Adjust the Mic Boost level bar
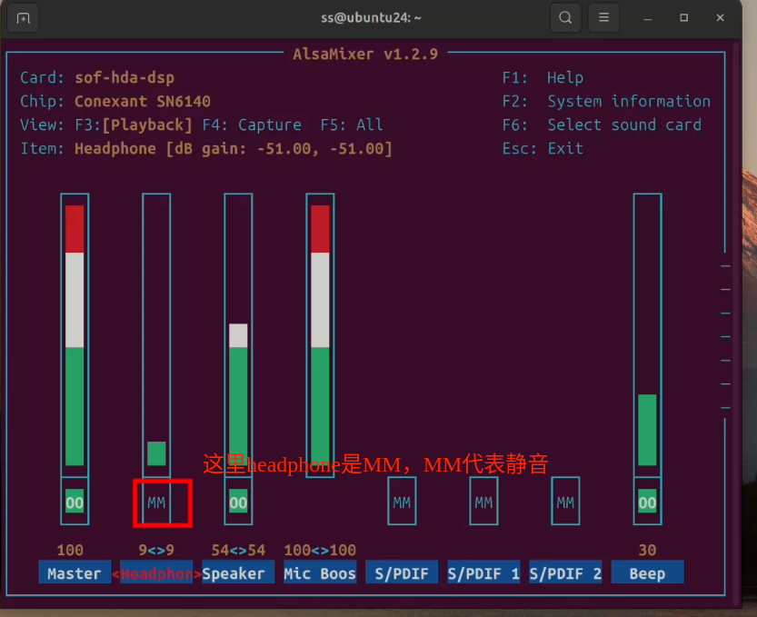Image resolution: width=757 pixels, height=617 pixels. point(320,335)
